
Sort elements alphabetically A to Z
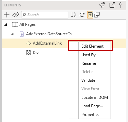(73, 15)
